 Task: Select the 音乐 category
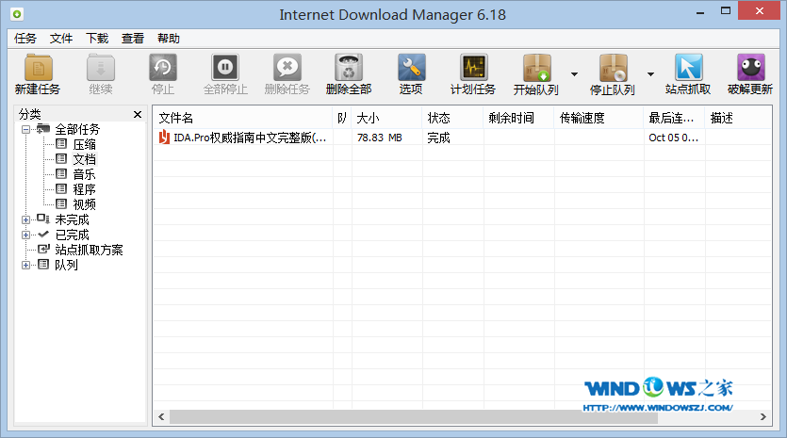84,174
